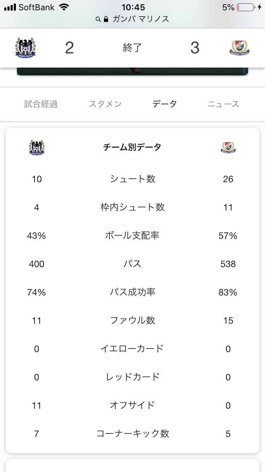Tap the search magnifier icon in address bar
The height and width of the screenshot is (472, 265).
98,19
